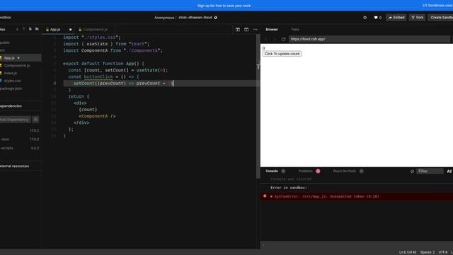Click the new file icon in Files header

click(30, 29)
